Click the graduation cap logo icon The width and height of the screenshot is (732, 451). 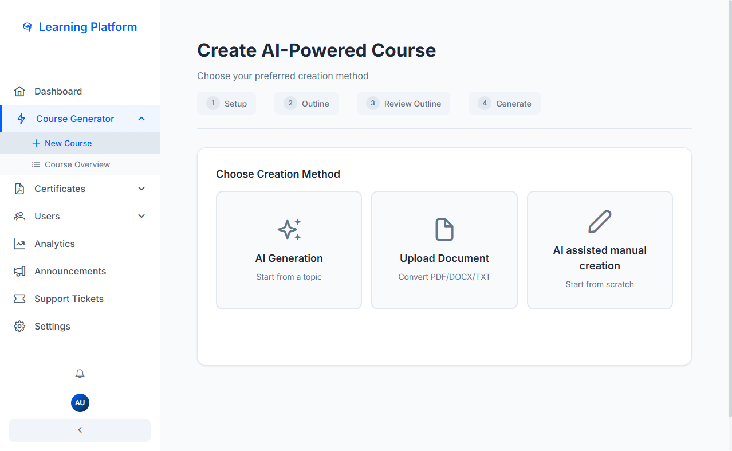(27, 27)
